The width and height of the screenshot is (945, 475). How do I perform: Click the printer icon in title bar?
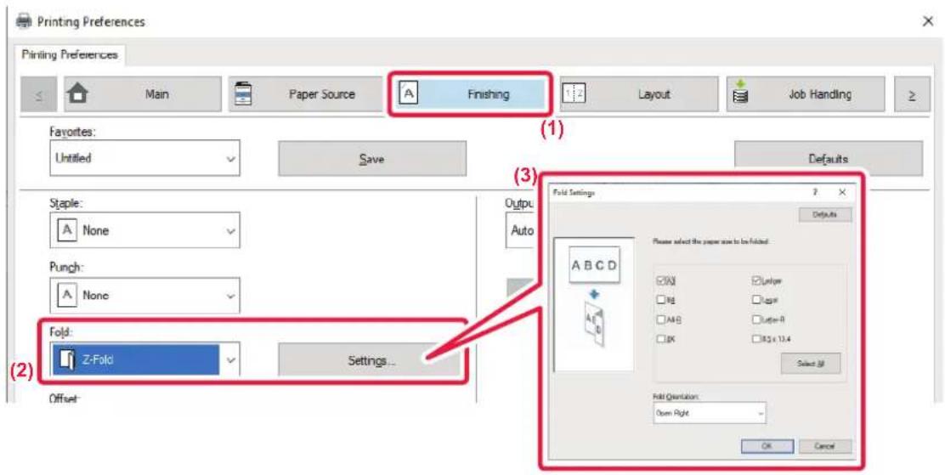coord(24,22)
